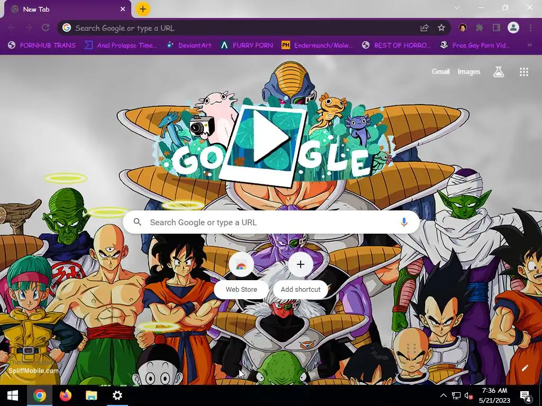Viewport: 542px width, 406px height.
Task: Launch Firefox from the taskbar
Action: 65,395
